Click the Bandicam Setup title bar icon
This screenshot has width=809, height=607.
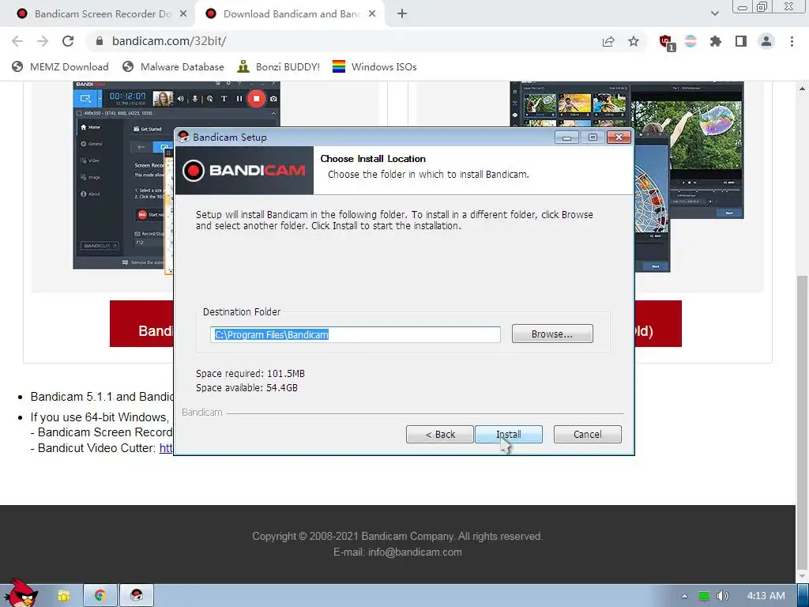click(x=183, y=137)
